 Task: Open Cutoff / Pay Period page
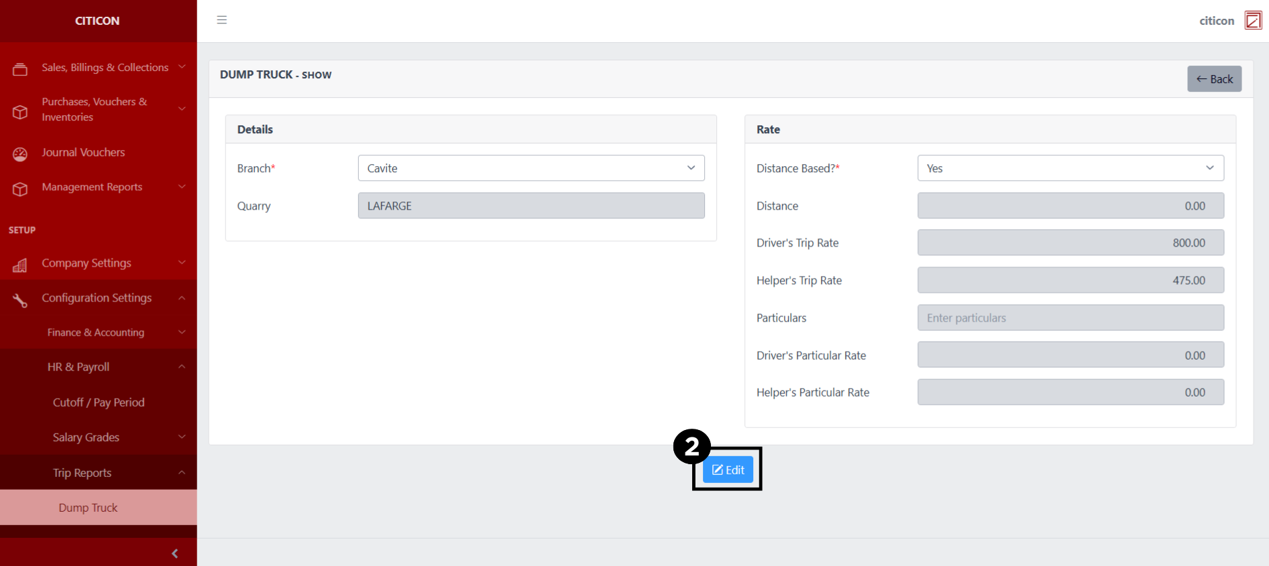click(x=99, y=403)
